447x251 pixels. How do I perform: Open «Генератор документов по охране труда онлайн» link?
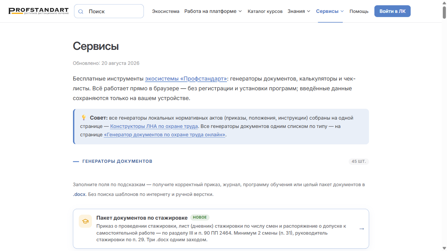[x=164, y=135]
